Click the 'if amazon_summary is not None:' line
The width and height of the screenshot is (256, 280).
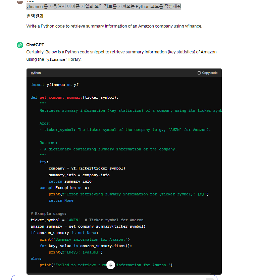pyautogui.click(x=64, y=233)
